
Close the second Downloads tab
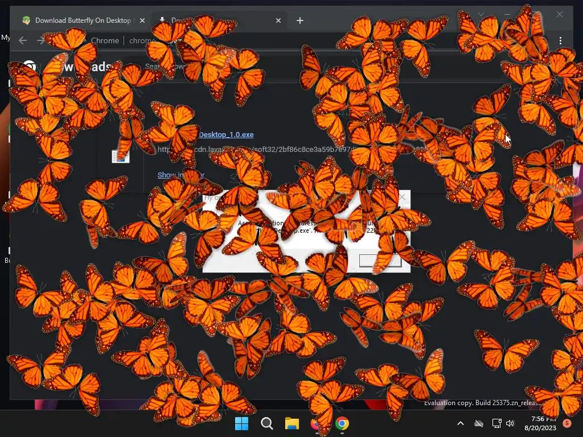(x=278, y=20)
